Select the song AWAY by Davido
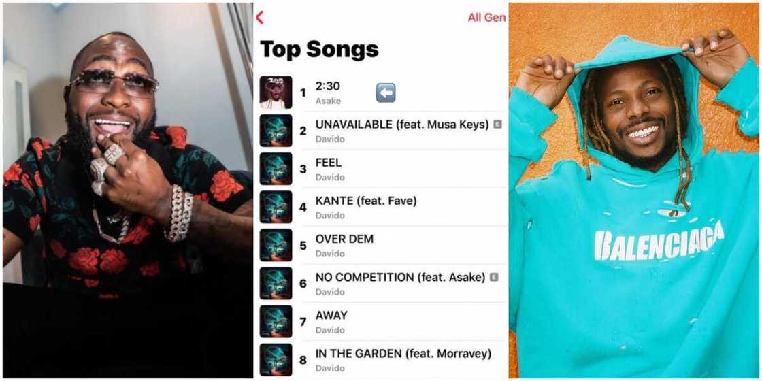762x381 pixels. 382,322
